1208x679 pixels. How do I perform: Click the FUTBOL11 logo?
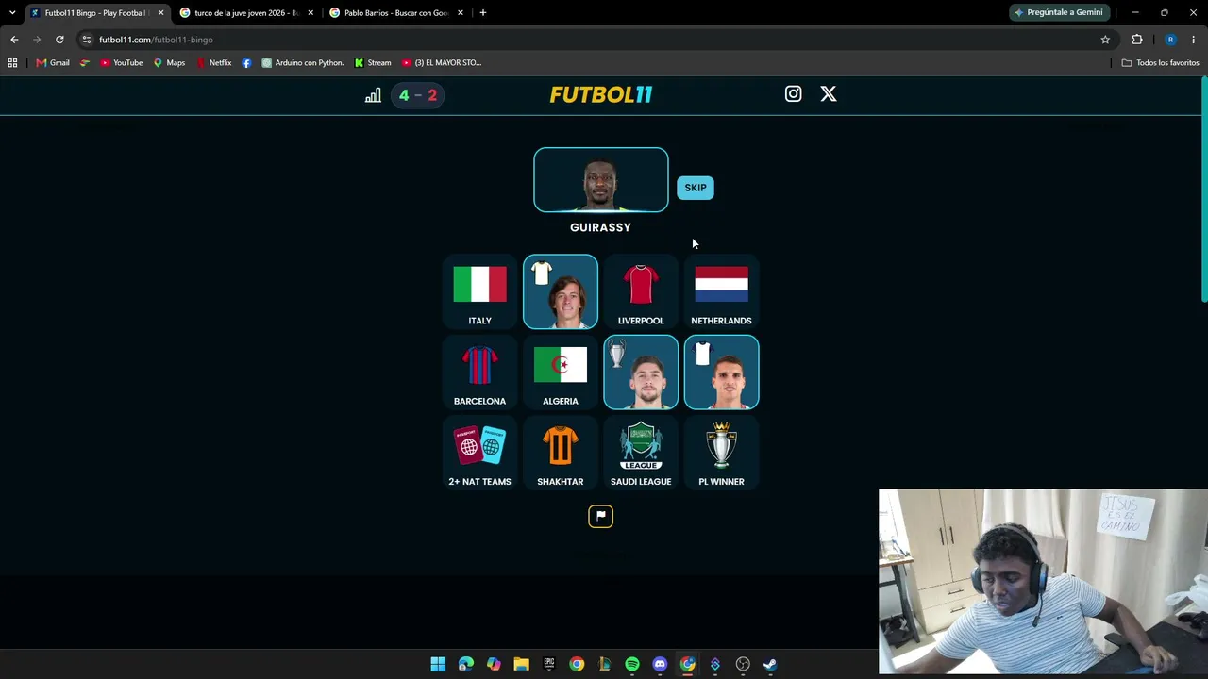coord(601,94)
